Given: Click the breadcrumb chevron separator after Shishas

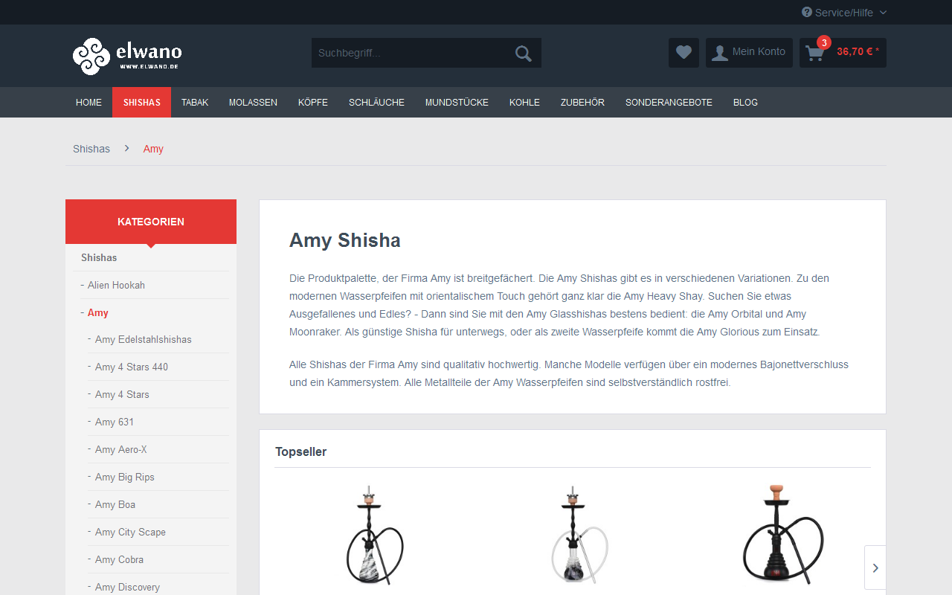Looking at the screenshot, I should [x=127, y=149].
